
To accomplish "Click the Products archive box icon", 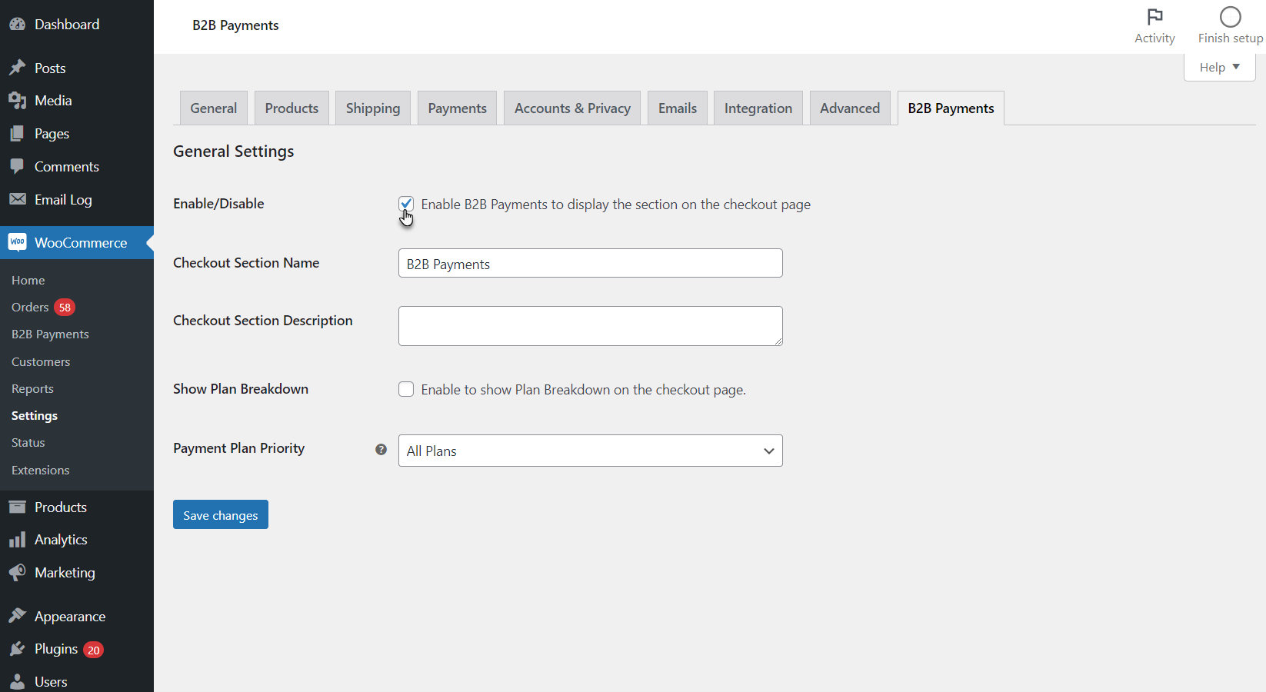I will [17, 507].
